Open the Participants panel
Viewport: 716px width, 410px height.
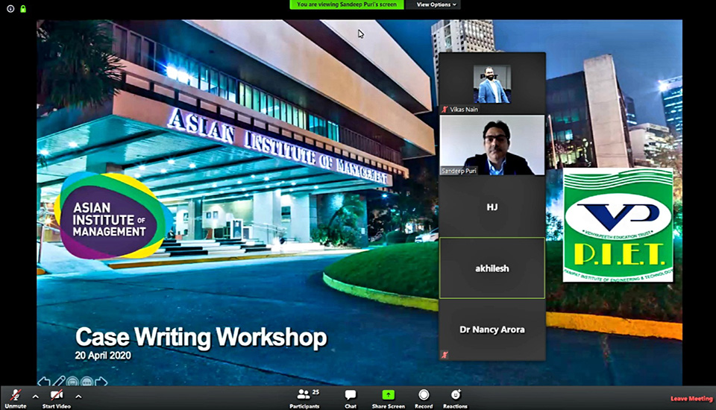304,399
